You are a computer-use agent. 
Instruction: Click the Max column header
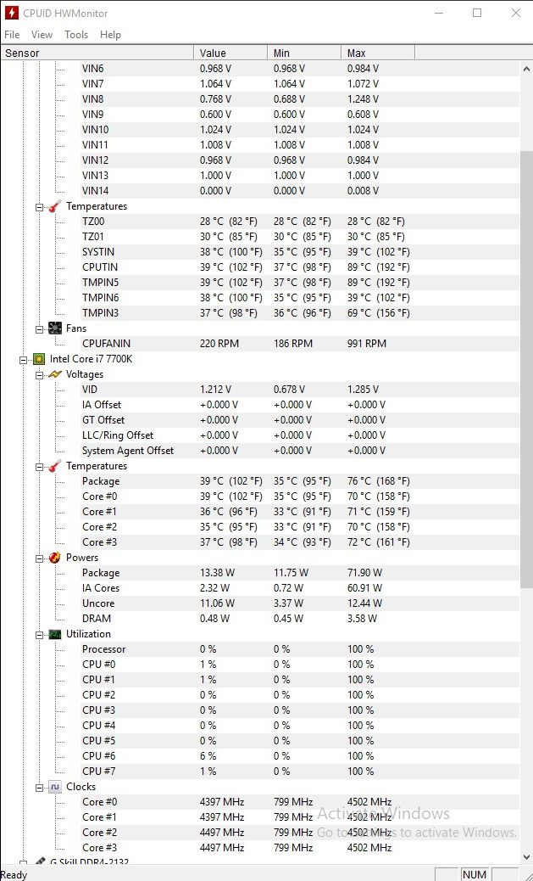(x=378, y=53)
